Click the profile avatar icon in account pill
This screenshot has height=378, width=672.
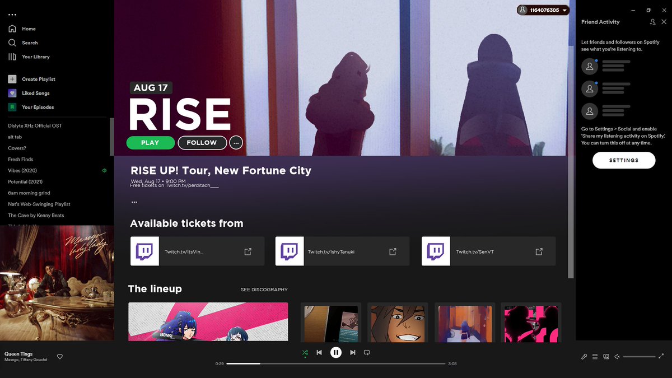(x=522, y=10)
